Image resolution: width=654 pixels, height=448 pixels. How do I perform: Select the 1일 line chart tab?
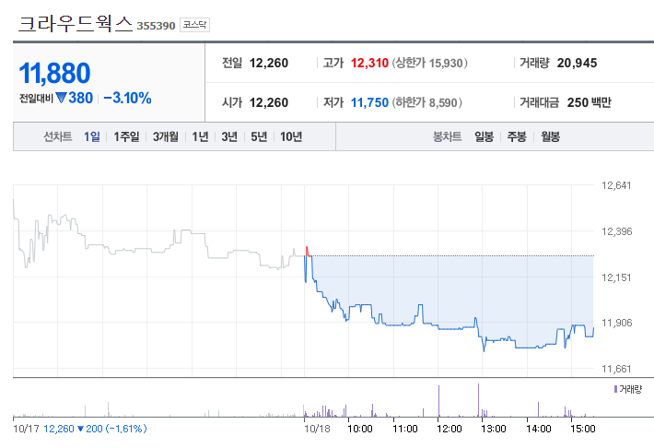(92, 136)
